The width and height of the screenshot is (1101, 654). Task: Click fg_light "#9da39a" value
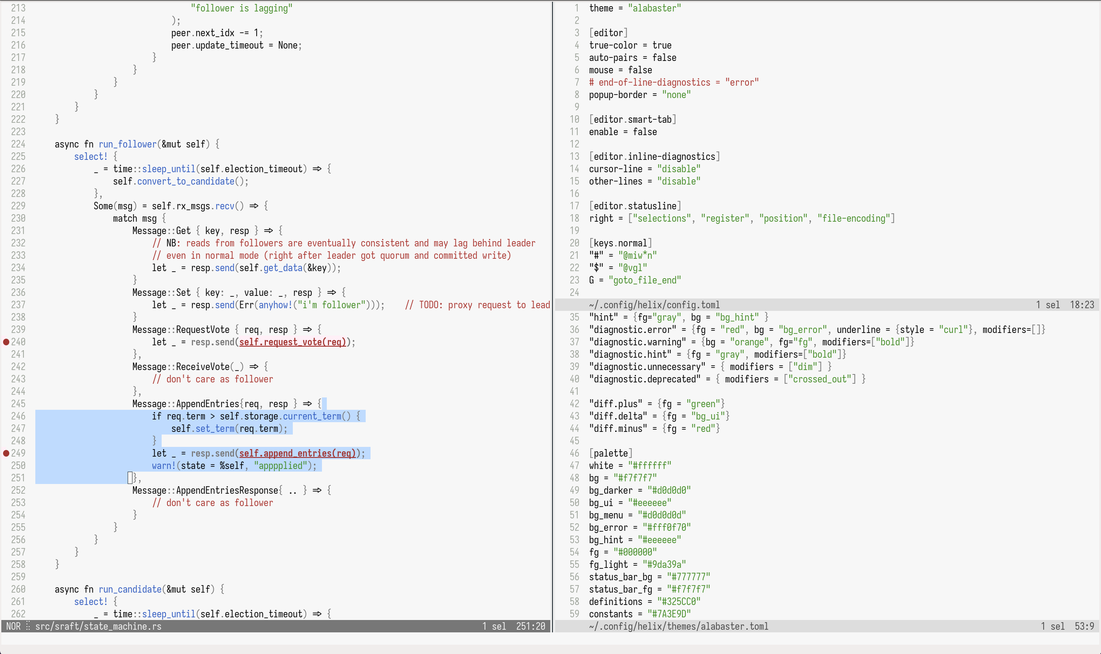pyautogui.click(x=664, y=564)
